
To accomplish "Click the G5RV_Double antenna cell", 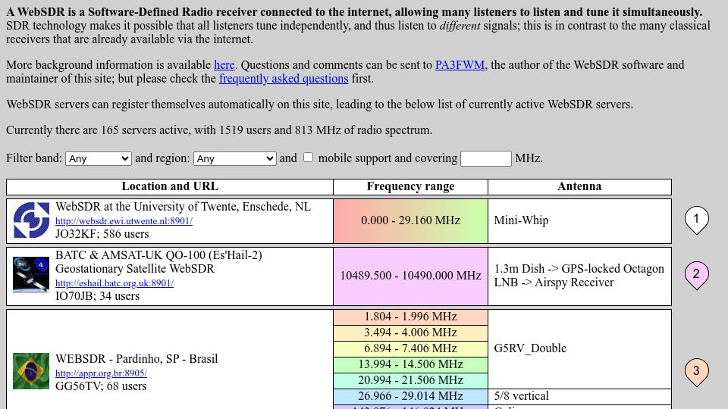I will (x=579, y=348).
